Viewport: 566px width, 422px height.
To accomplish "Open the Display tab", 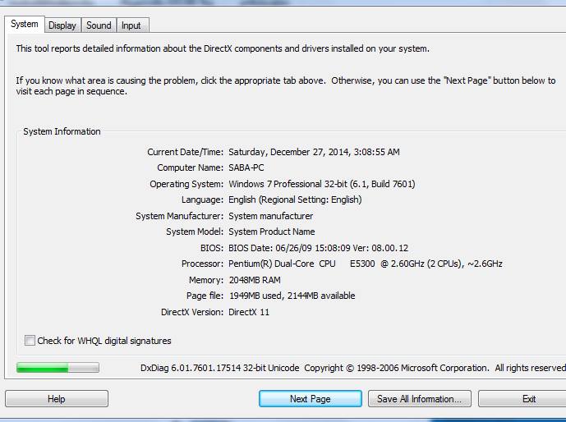I will 62,25.
